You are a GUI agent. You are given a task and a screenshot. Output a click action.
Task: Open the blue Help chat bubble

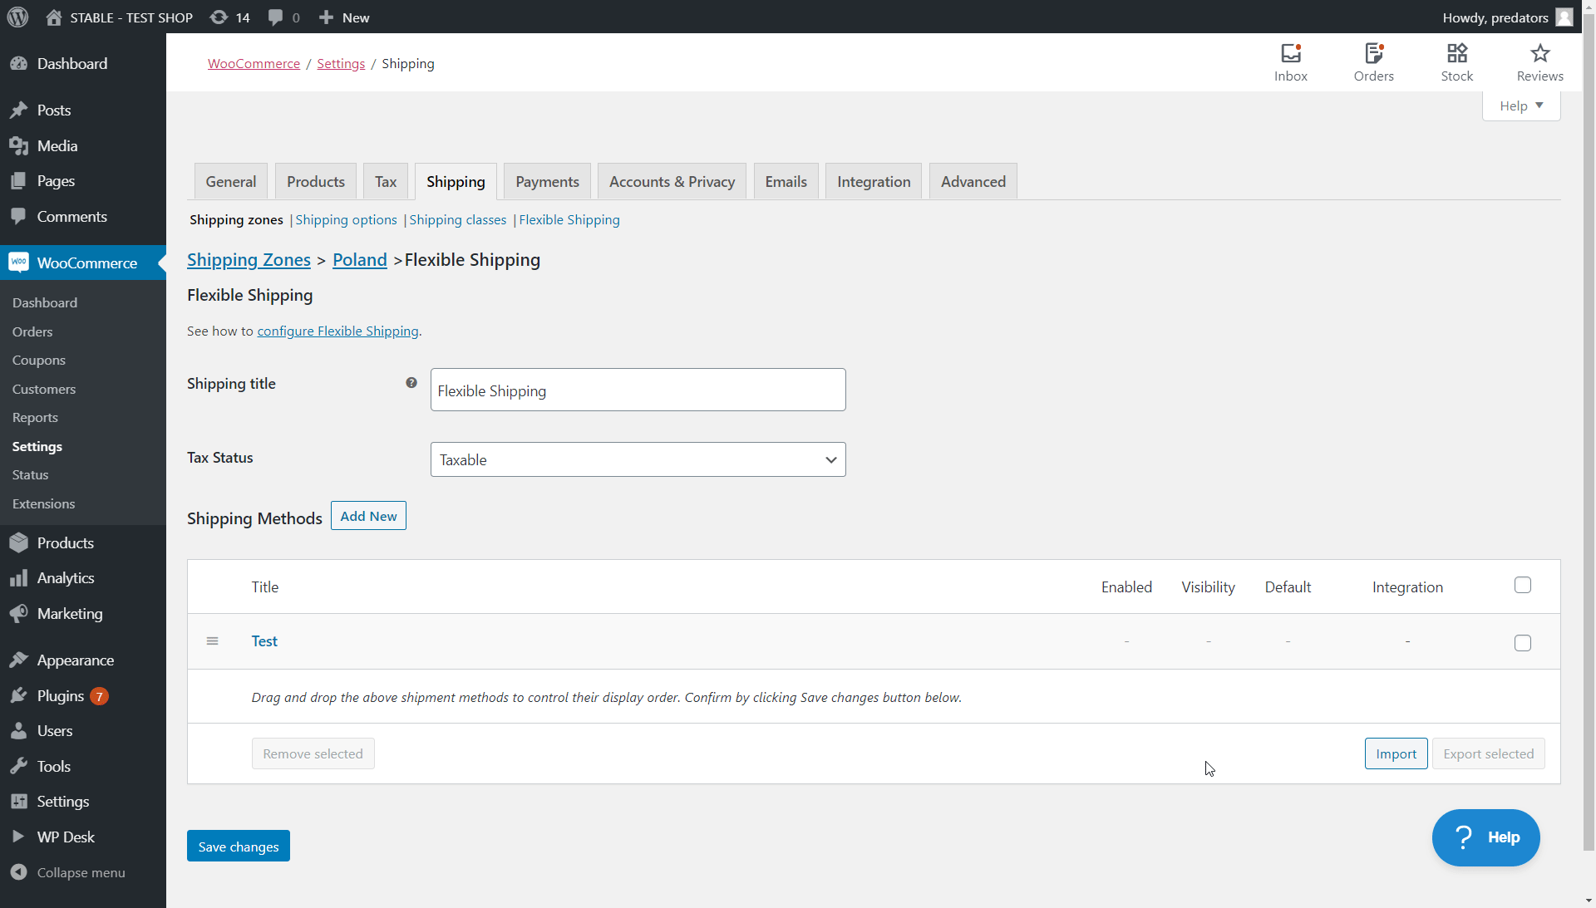[1485, 837]
